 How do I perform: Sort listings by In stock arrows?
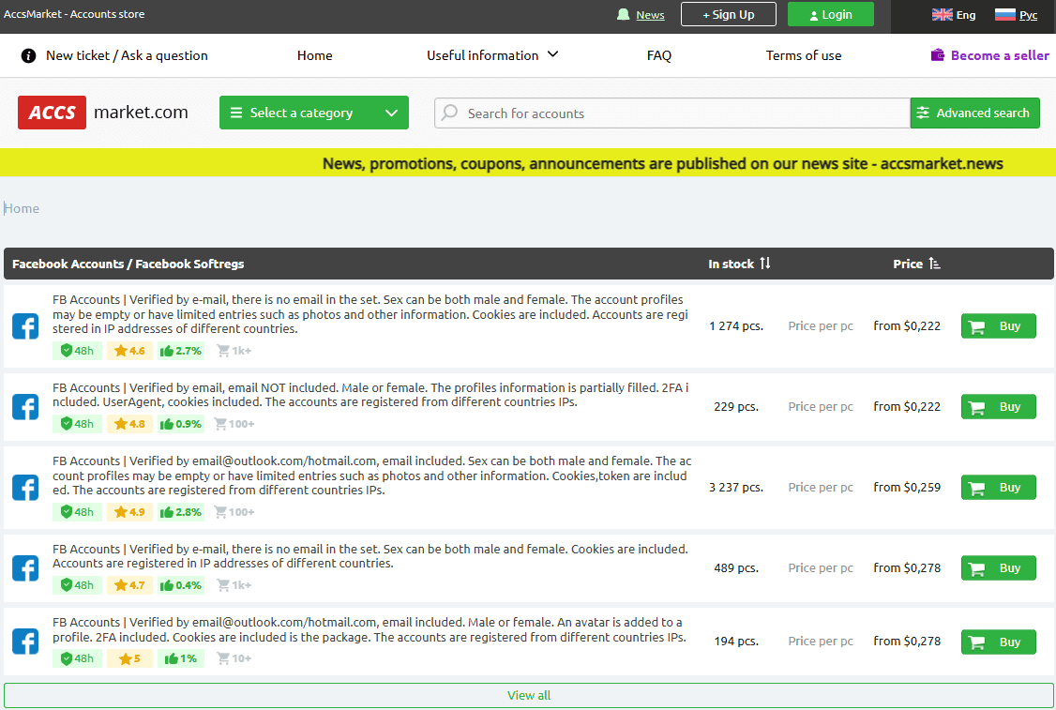765,264
